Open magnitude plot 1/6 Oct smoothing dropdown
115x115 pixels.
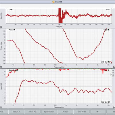[106, 102]
